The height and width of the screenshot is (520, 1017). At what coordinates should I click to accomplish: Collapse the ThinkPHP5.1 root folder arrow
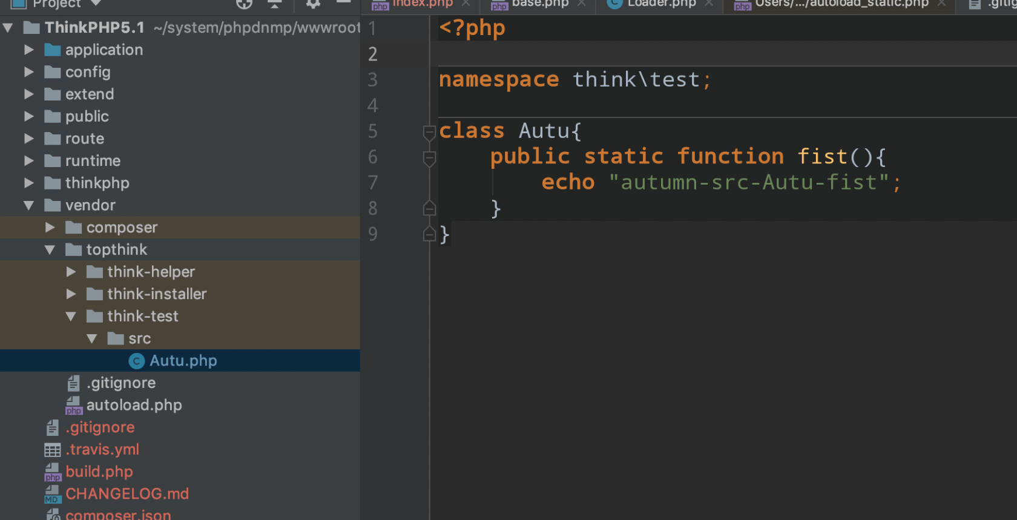pyautogui.click(x=8, y=27)
